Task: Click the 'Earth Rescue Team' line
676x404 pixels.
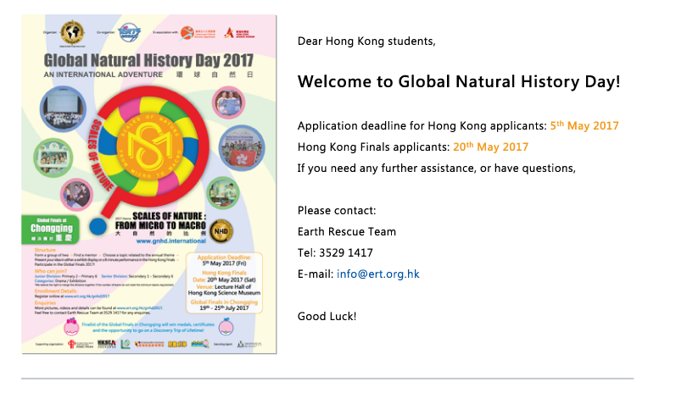Action: [x=347, y=232]
